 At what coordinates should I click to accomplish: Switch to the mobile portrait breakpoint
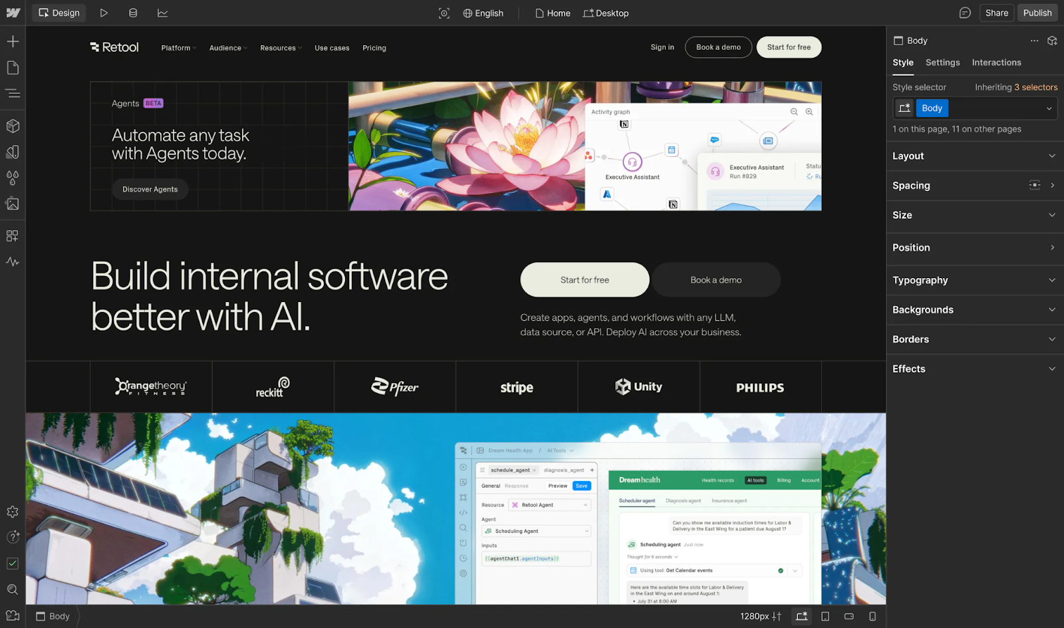(x=872, y=616)
